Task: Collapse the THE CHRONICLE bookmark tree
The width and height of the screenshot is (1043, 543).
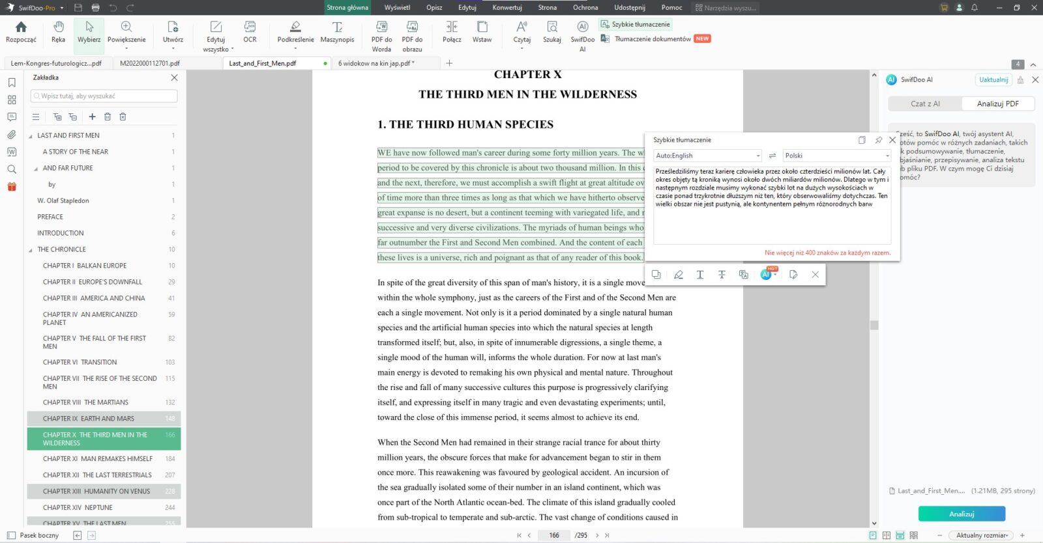Action: [x=31, y=250]
